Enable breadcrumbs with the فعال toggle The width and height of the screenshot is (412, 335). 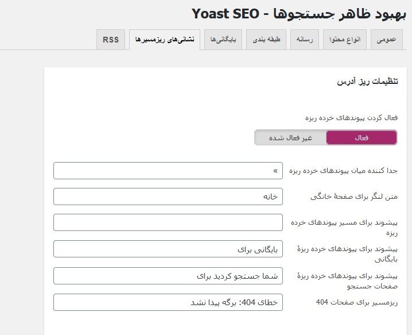click(x=362, y=137)
